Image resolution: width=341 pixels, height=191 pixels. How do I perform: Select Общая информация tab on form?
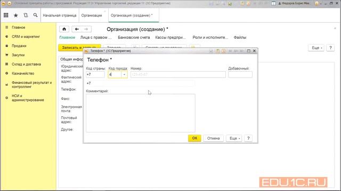[71, 59]
